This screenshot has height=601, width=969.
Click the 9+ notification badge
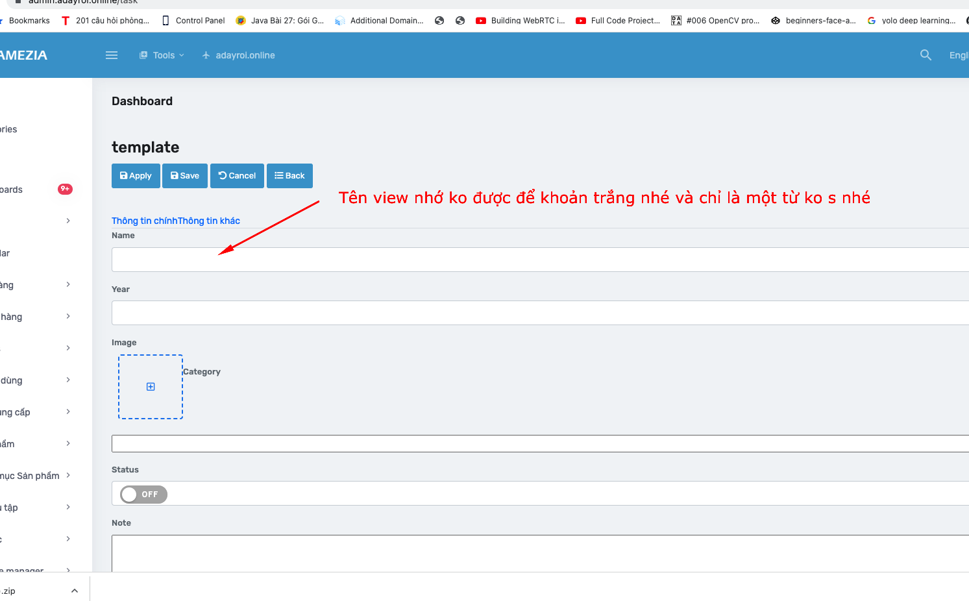click(65, 189)
